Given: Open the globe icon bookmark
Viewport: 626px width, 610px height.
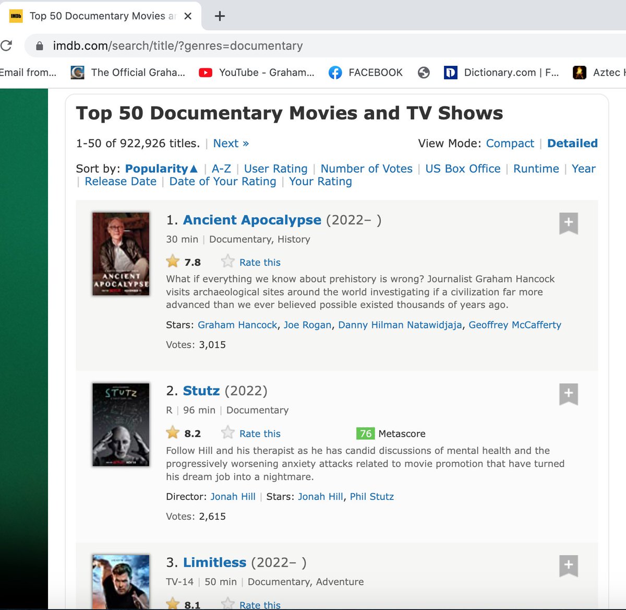Looking at the screenshot, I should pos(424,73).
